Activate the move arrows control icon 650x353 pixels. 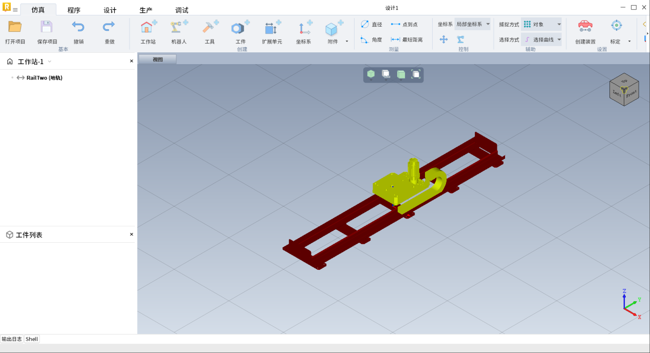pyautogui.click(x=443, y=40)
